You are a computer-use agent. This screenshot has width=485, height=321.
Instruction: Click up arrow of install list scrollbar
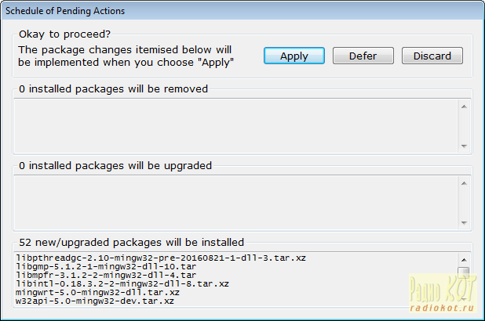464,259
